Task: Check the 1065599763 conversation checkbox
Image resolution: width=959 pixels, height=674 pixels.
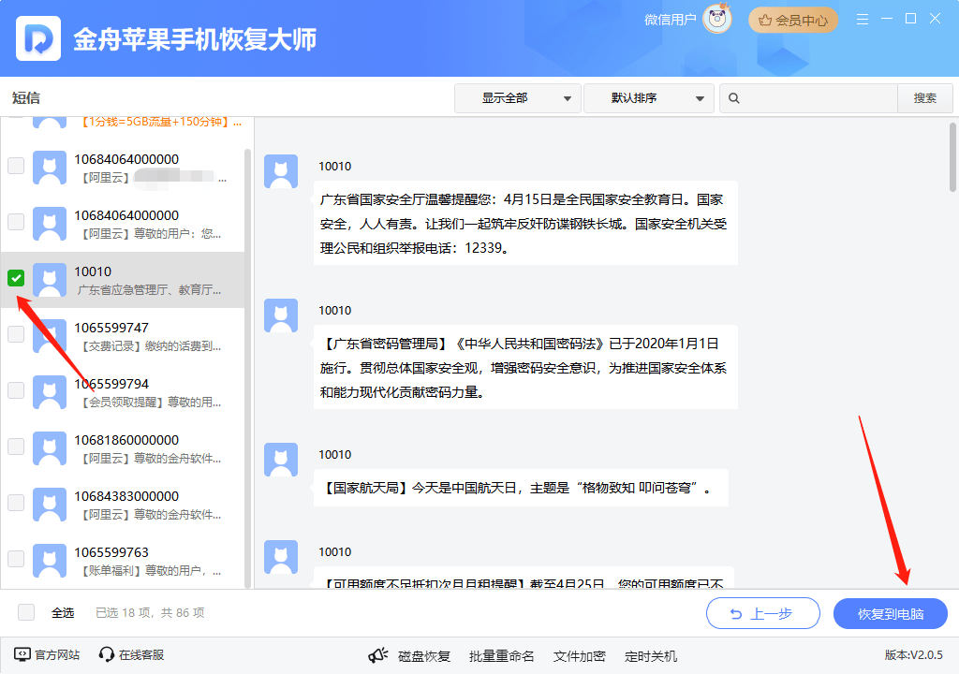Action: pyautogui.click(x=16, y=559)
